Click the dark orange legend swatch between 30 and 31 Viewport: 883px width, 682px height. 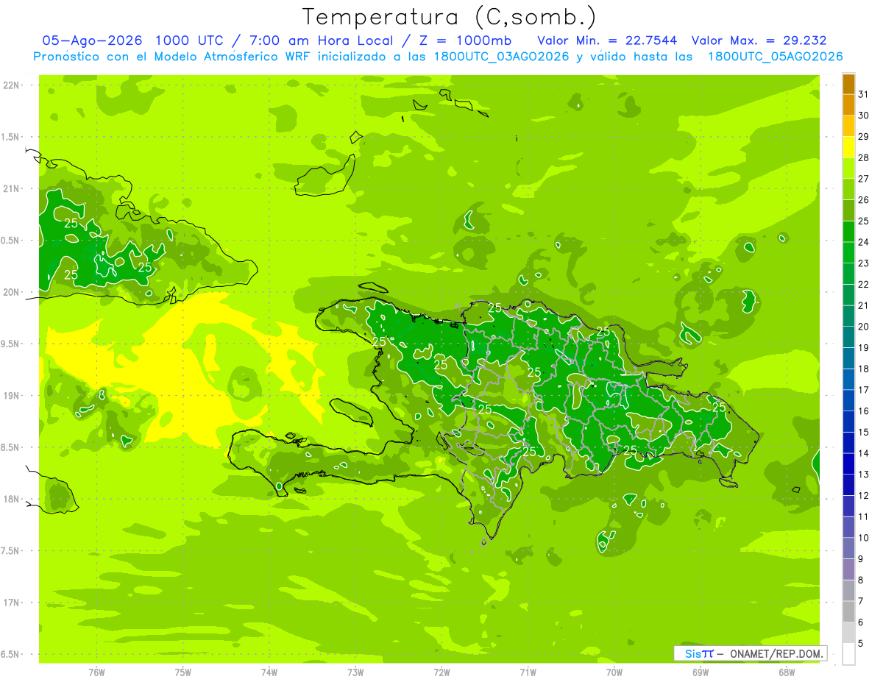coord(848,105)
